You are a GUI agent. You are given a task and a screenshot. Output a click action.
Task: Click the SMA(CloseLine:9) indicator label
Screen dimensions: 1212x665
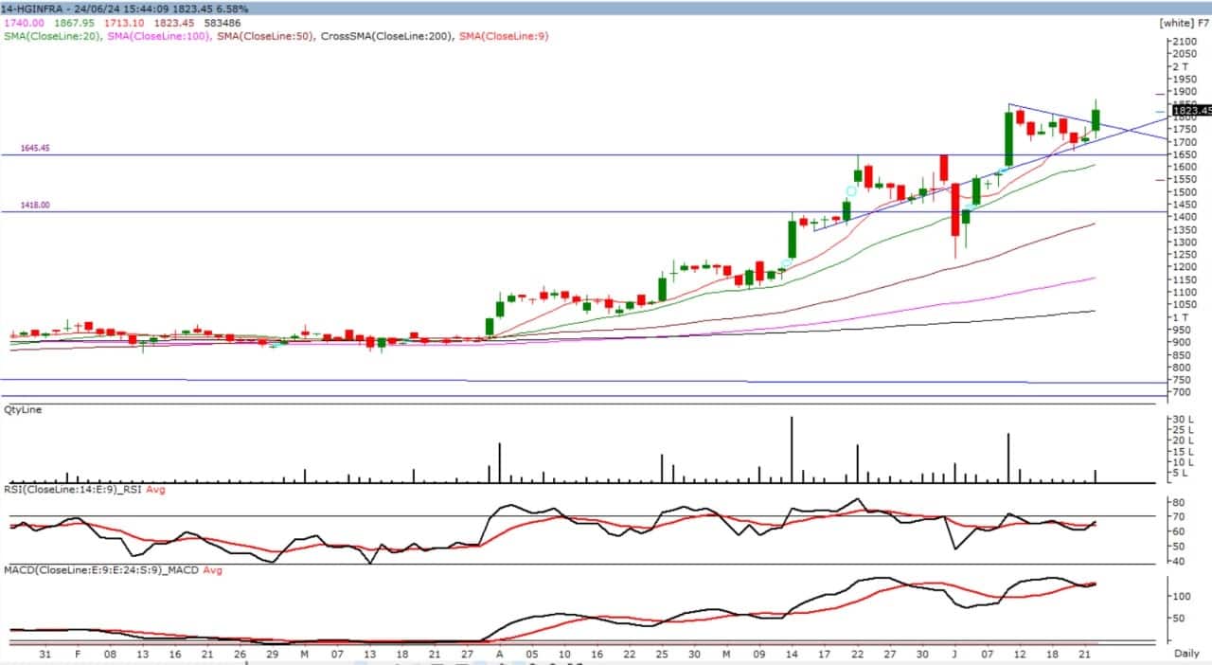click(x=504, y=36)
